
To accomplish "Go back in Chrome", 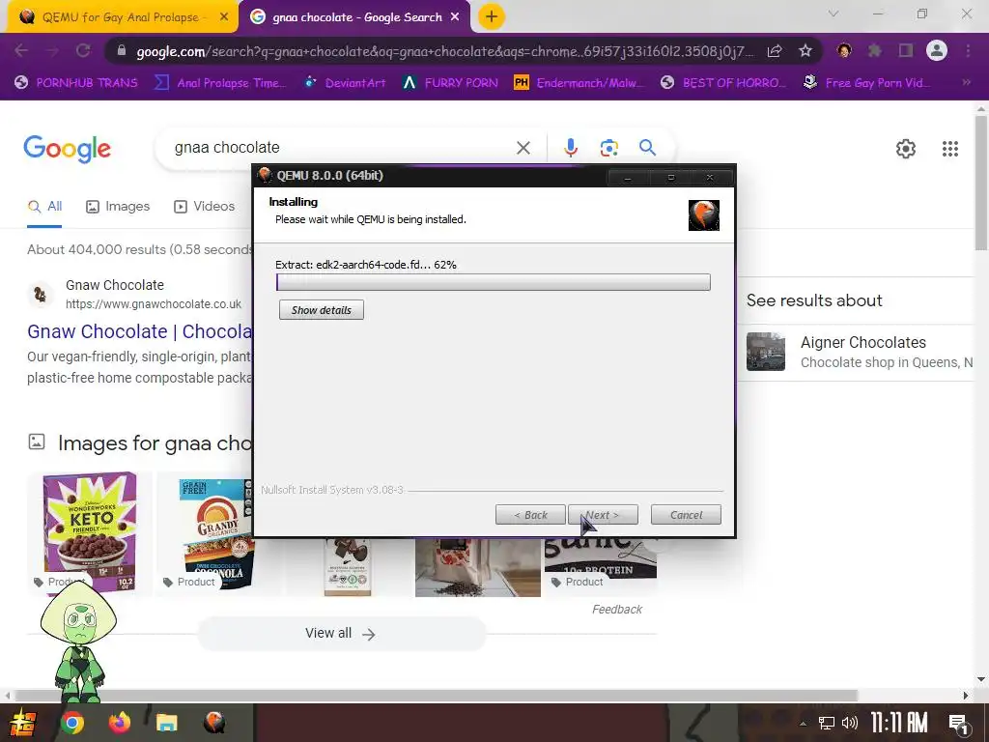I will [21, 50].
